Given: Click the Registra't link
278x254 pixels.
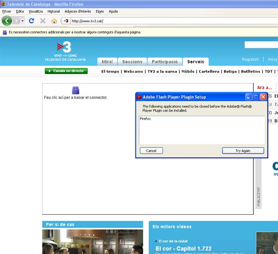Looking at the screenshot, I should pos(250,59).
